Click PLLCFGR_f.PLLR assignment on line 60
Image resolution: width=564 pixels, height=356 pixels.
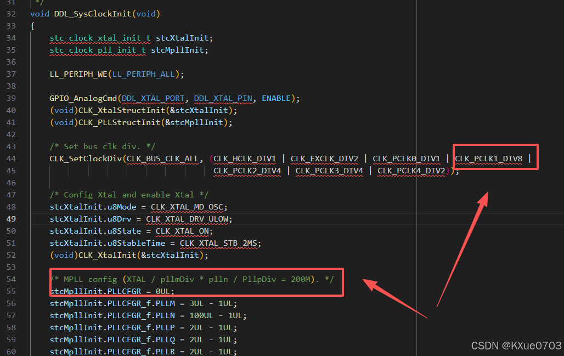[x=143, y=352]
